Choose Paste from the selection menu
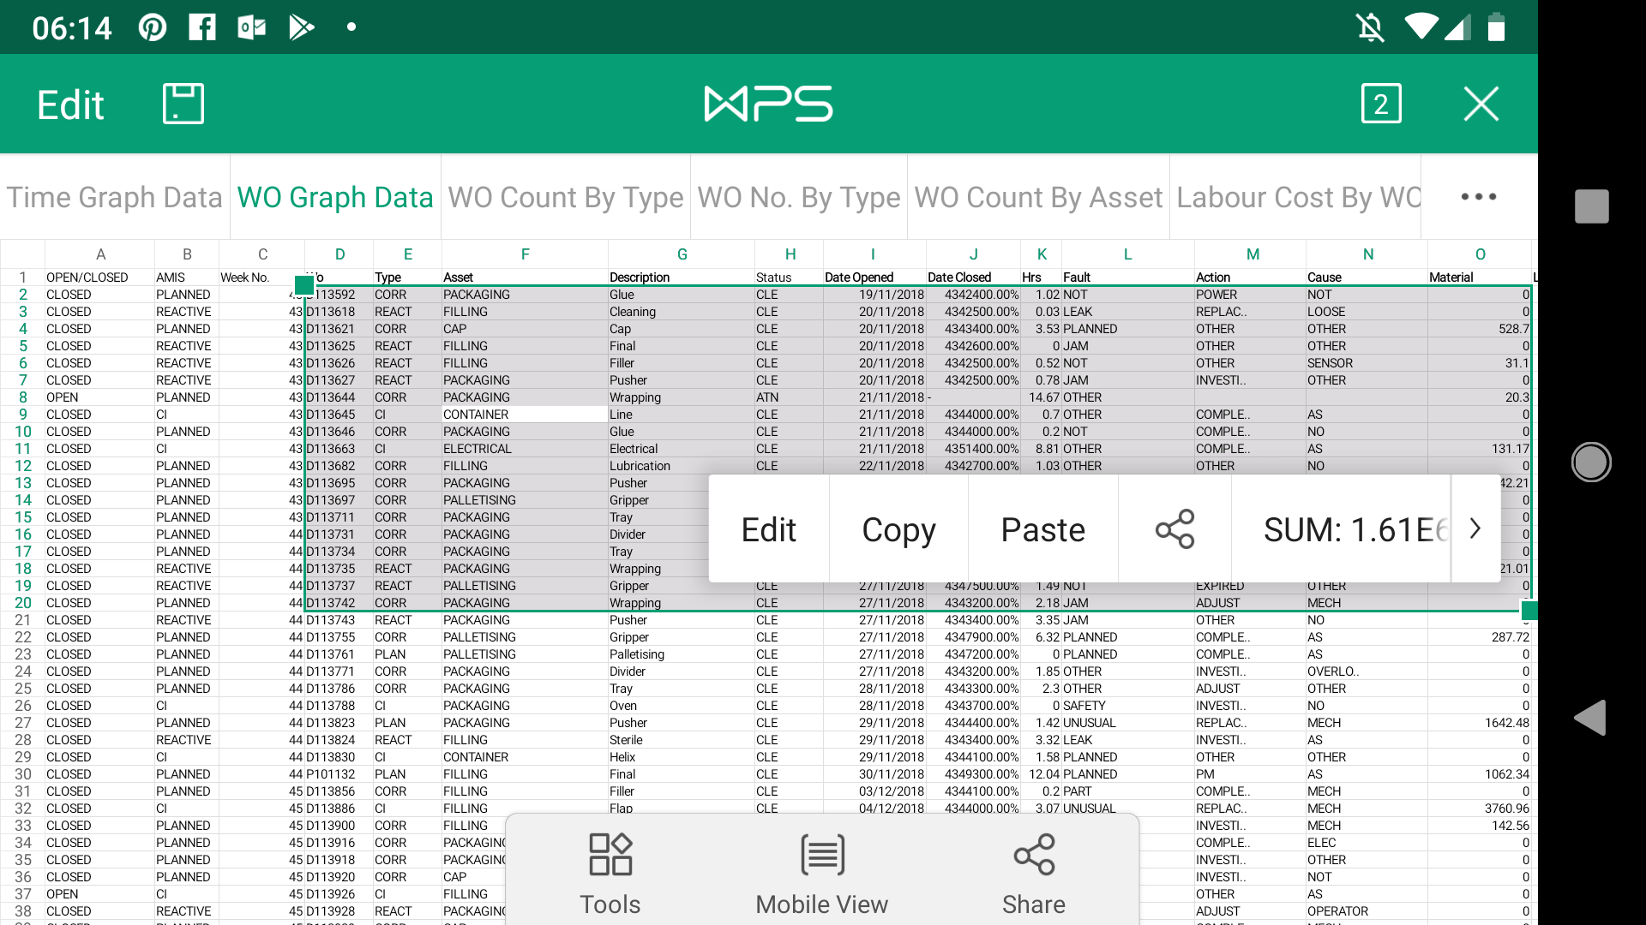Viewport: 1646px width, 925px height. 1042,528
